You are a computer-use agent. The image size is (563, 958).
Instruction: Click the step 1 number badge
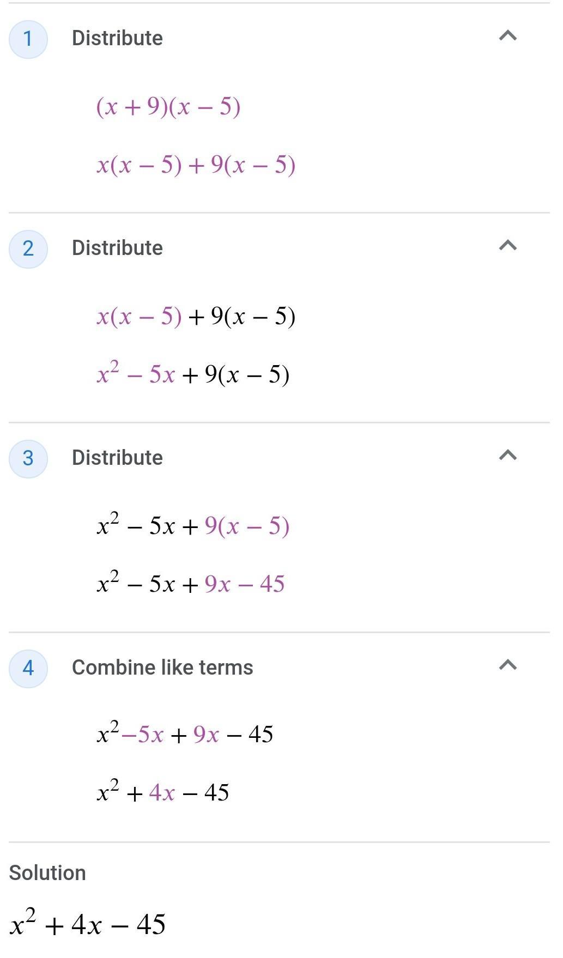click(28, 39)
